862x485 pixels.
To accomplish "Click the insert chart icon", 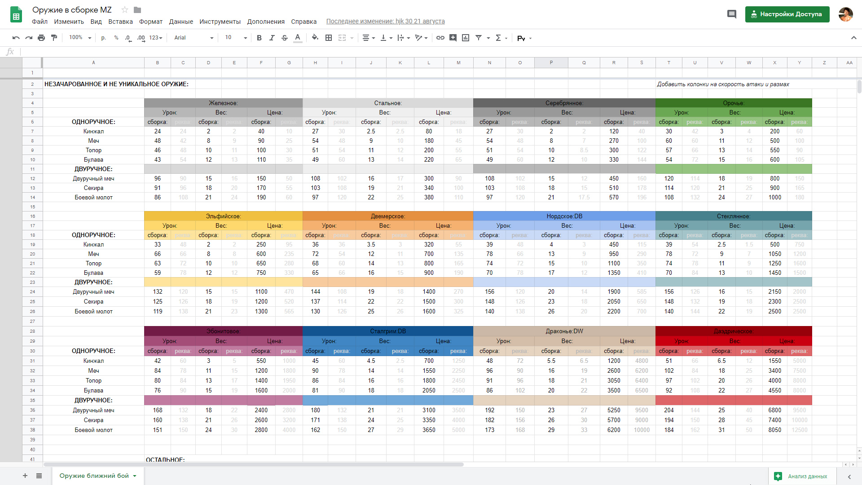I will (466, 38).
